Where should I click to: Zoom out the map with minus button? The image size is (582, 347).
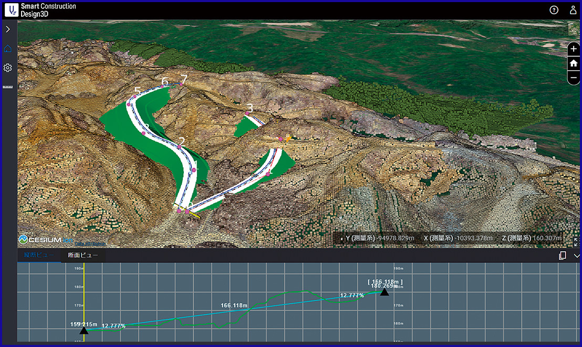click(x=574, y=77)
